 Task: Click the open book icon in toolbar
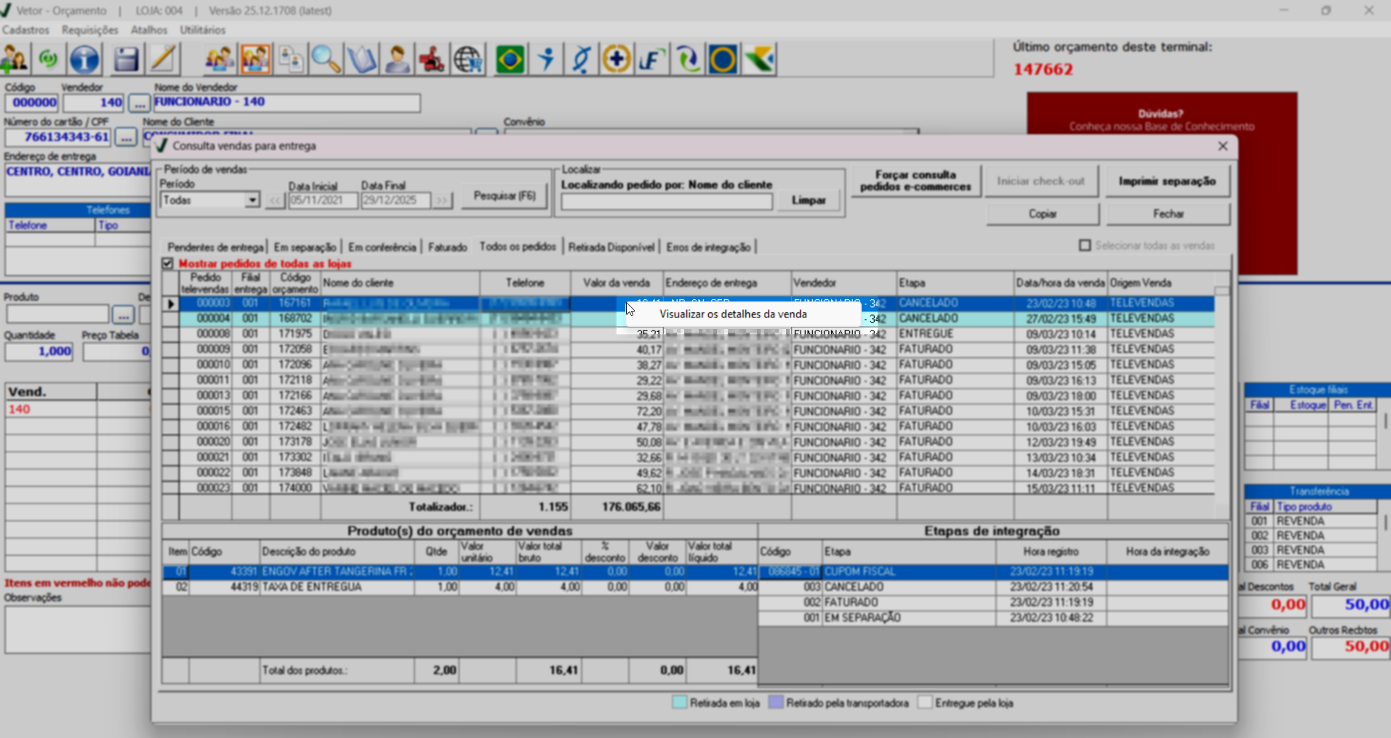[x=361, y=60]
